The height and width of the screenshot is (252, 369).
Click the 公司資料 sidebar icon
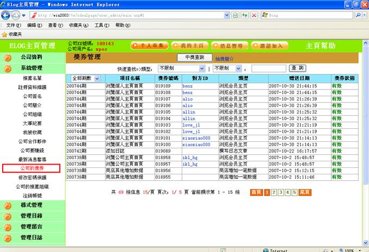[x=8, y=57]
